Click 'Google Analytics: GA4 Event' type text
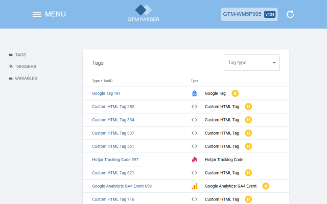Viewport: 327px width, 204px height. (x=230, y=186)
